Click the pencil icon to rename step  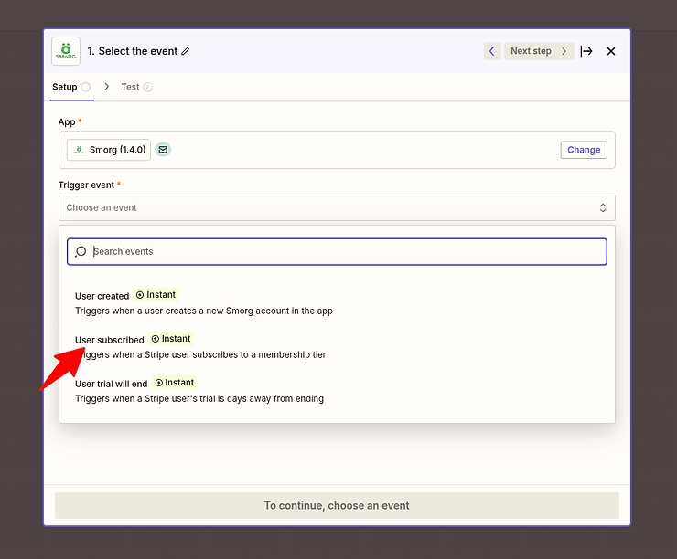click(186, 52)
